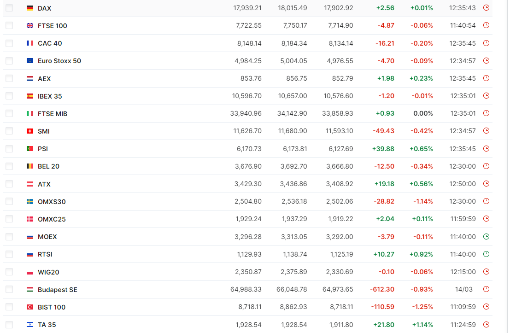Screen dimensions: 510x333
Task: Select the Euro Stoxx 50 row checkbox
Action: [9, 61]
